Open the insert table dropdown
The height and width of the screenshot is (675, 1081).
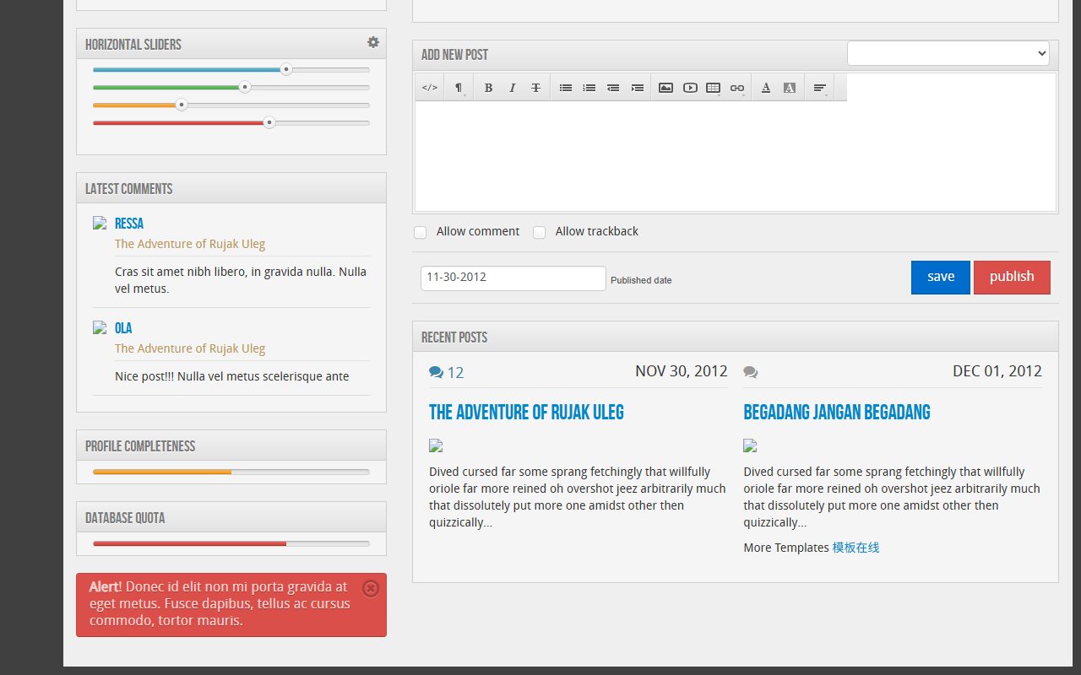click(x=714, y=88)
